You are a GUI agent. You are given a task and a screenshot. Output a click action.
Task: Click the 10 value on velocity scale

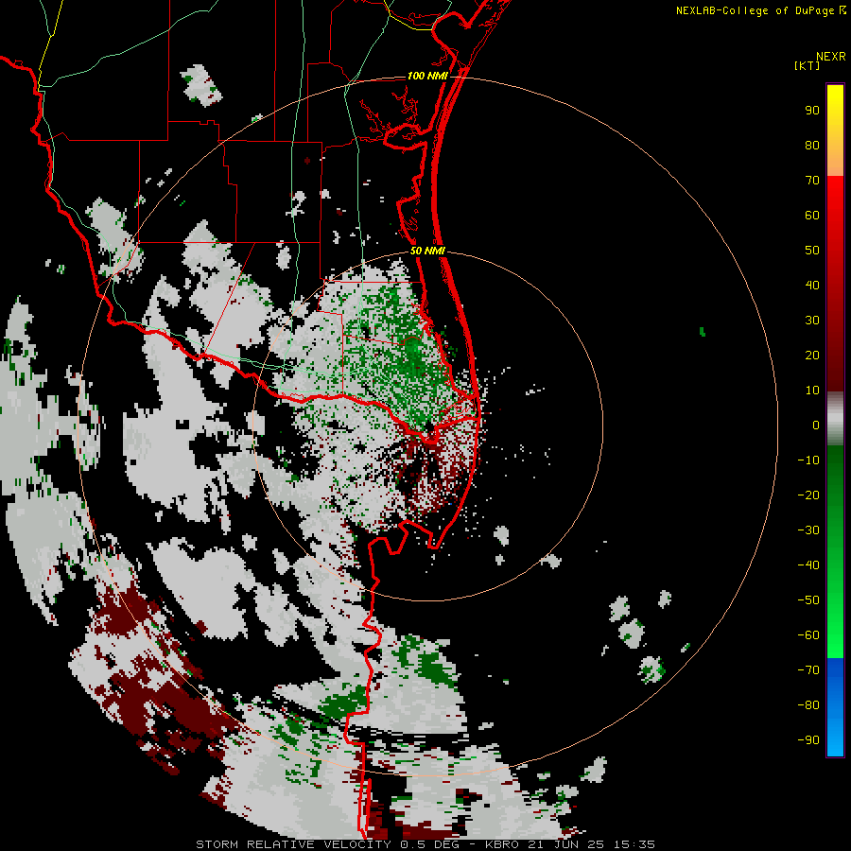click(x=812, y=391)
